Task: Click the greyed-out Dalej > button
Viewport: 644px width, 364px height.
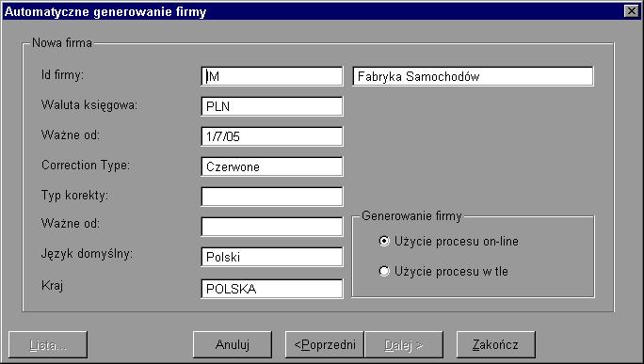Action: (404, 344)
